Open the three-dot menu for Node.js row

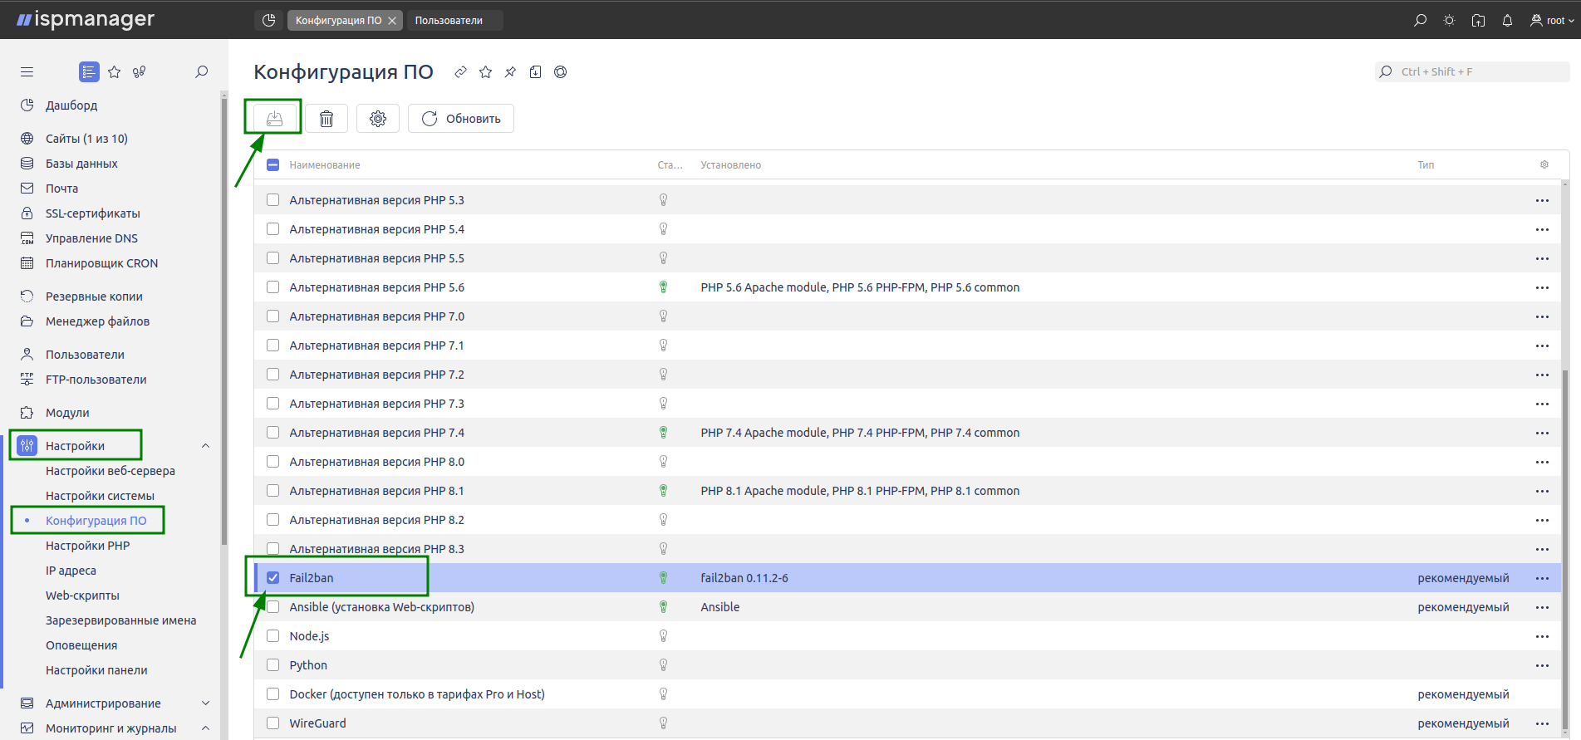[1542, 637]
